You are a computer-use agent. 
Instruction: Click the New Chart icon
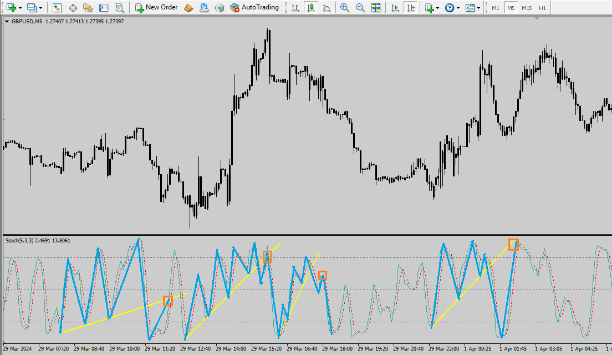[11, 8]
